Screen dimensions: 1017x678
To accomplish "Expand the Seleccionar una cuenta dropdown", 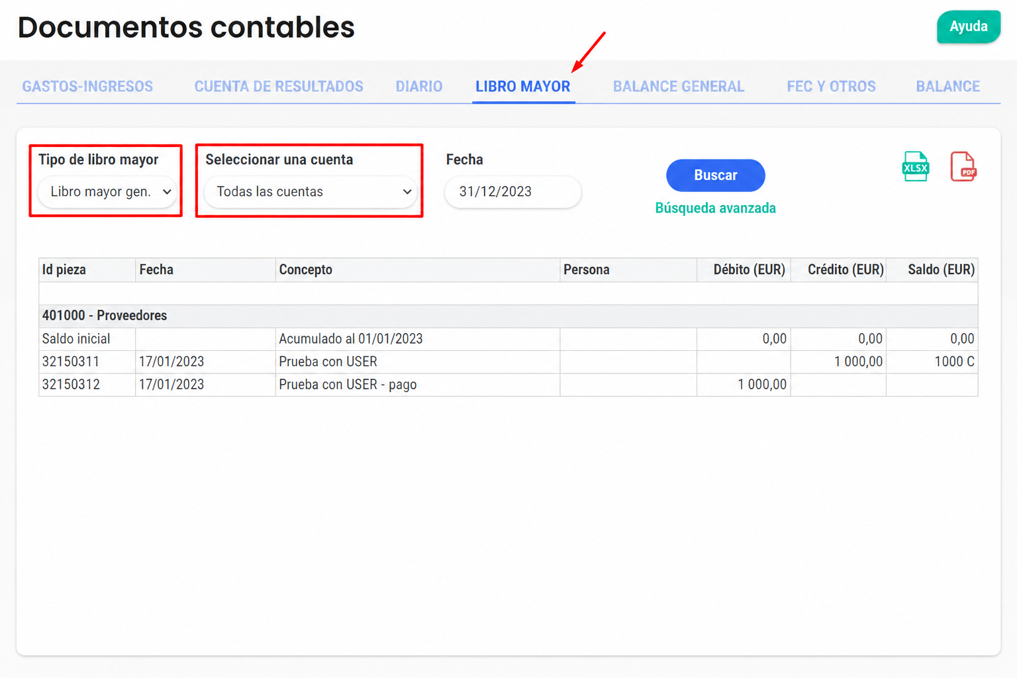I will (x=310, y=192).
